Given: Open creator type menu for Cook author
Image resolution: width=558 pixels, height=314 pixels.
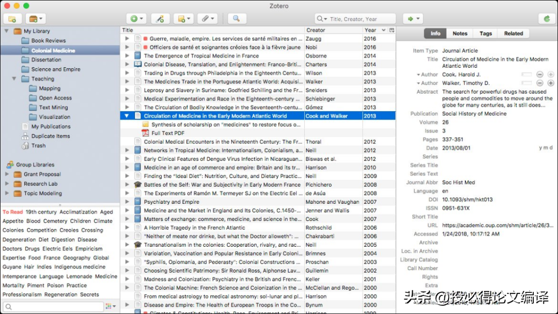Looking at the screenshot, I should (x=427, y=74).
